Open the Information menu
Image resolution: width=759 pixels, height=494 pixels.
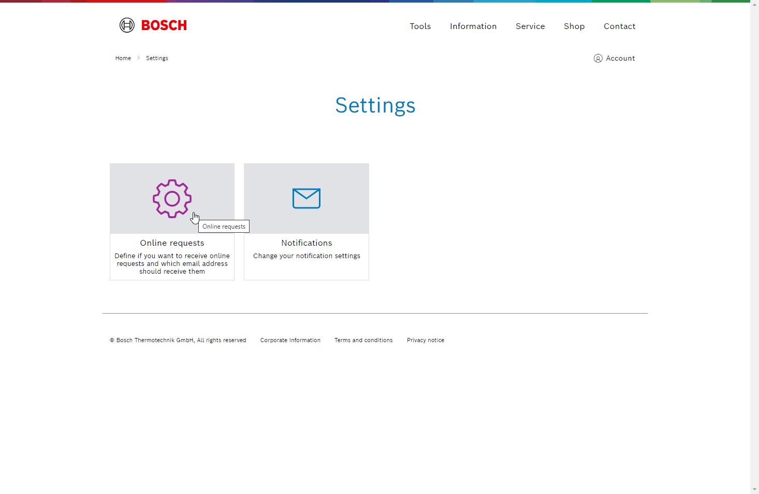(x=473, y=26)
